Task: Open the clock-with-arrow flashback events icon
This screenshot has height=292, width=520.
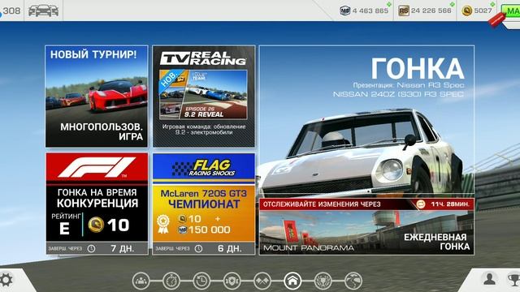Action: coord(201,281)
